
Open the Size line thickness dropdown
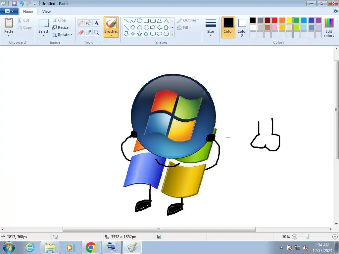coord(211,27)
